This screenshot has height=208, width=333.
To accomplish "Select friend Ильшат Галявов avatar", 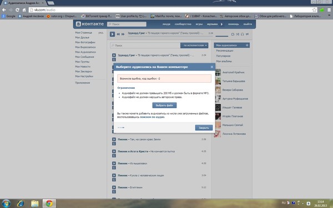I will [218, 108].
